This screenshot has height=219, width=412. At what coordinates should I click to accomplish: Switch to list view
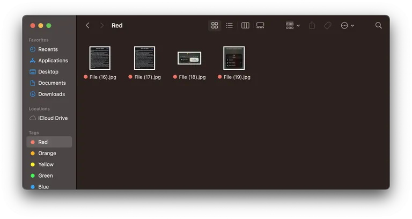pyautogui.click(x=229, y=25)
